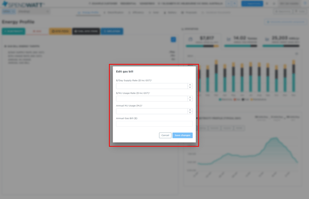
Task: Step up the Annual MJ Usage value
Action: [190, 110]
